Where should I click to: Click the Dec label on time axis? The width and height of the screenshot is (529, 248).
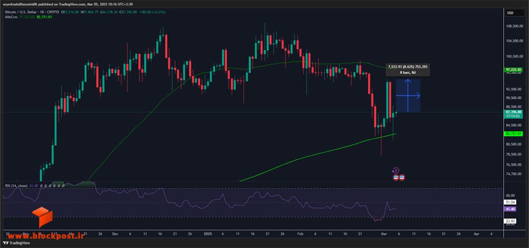115,234
